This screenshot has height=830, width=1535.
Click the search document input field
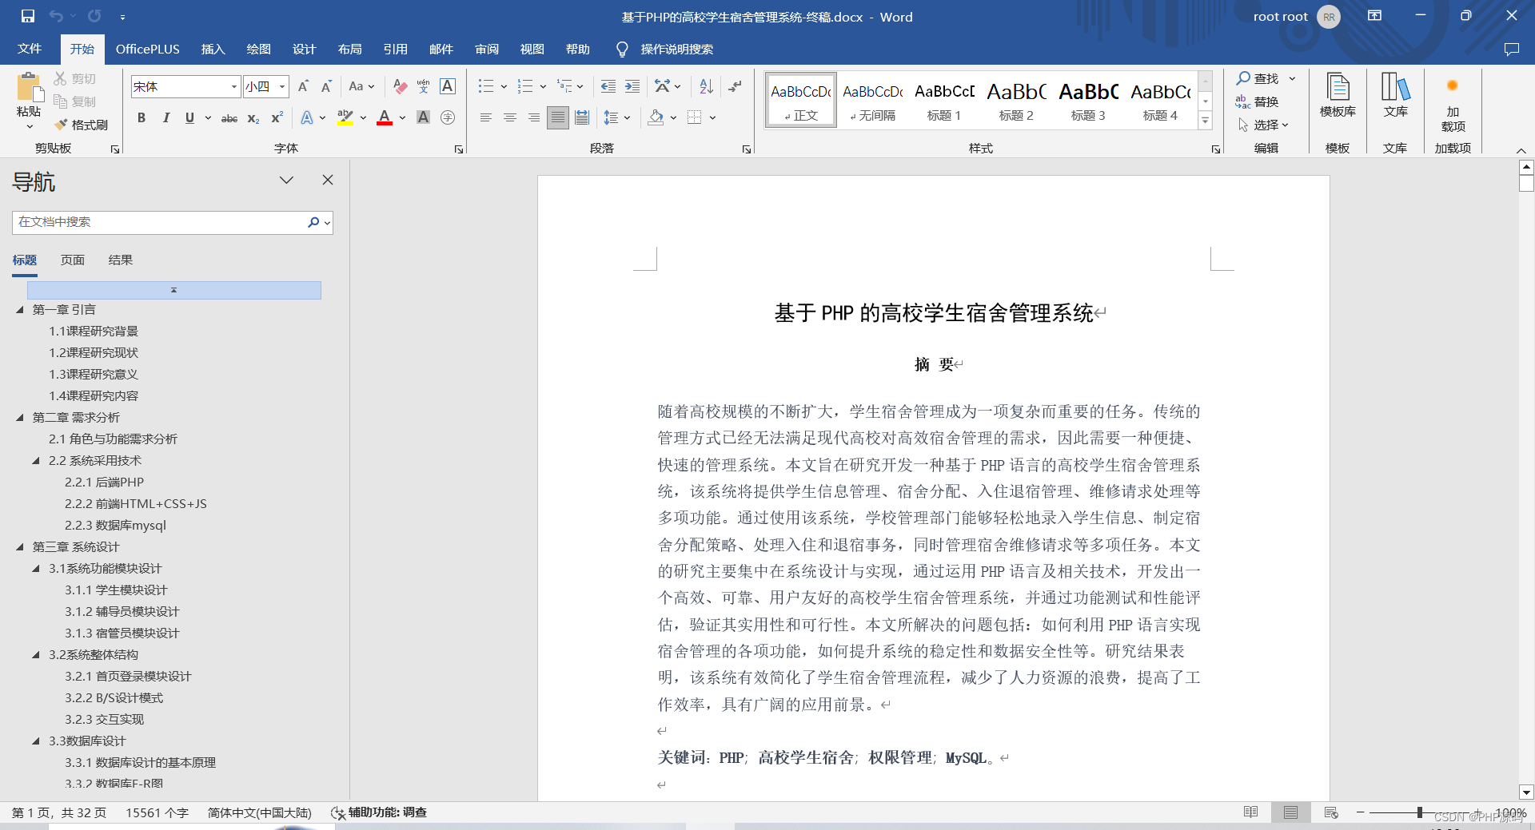pos(160,222)
